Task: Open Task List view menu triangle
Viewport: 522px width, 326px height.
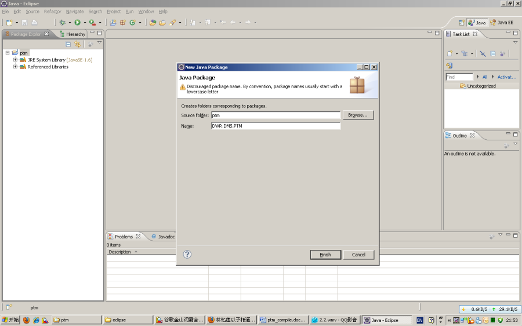Action: tap(516, 42)
